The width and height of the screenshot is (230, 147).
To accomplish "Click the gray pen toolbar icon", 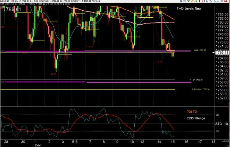I will click(x=207, y=1).
